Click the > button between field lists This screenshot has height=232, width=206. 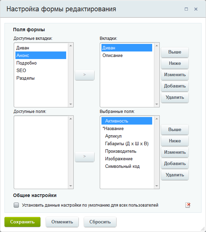click(x=85, y=156)
